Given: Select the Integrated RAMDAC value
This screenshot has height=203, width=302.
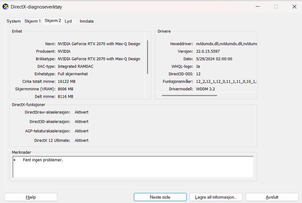Looking at the screenshot, I should tap(76, 66).
